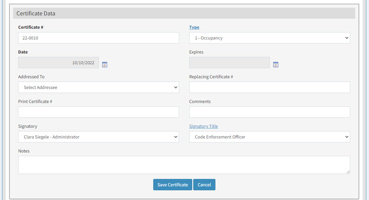
Task: Click the Comments label
Action: 200,101
